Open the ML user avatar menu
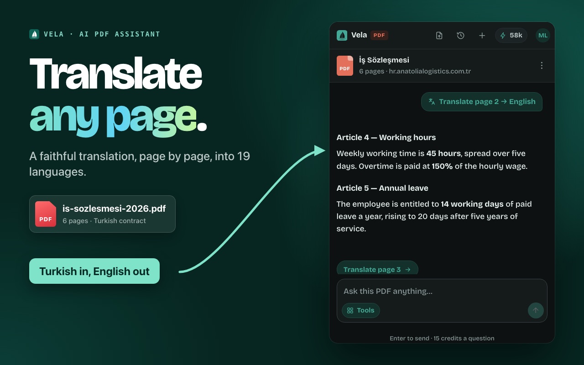The image size is (584, 365). [x=543, y=35]
